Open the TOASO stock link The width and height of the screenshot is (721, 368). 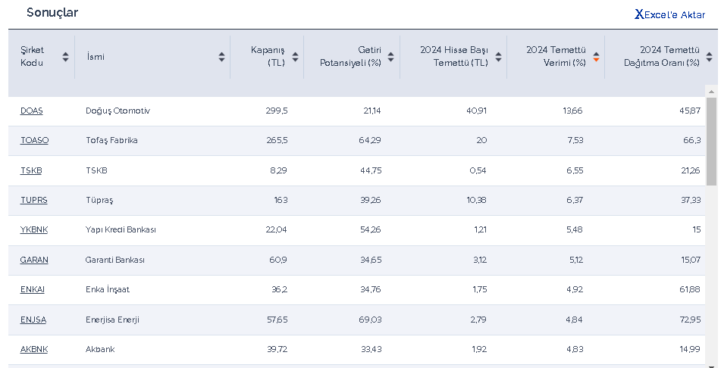(34, 140)
